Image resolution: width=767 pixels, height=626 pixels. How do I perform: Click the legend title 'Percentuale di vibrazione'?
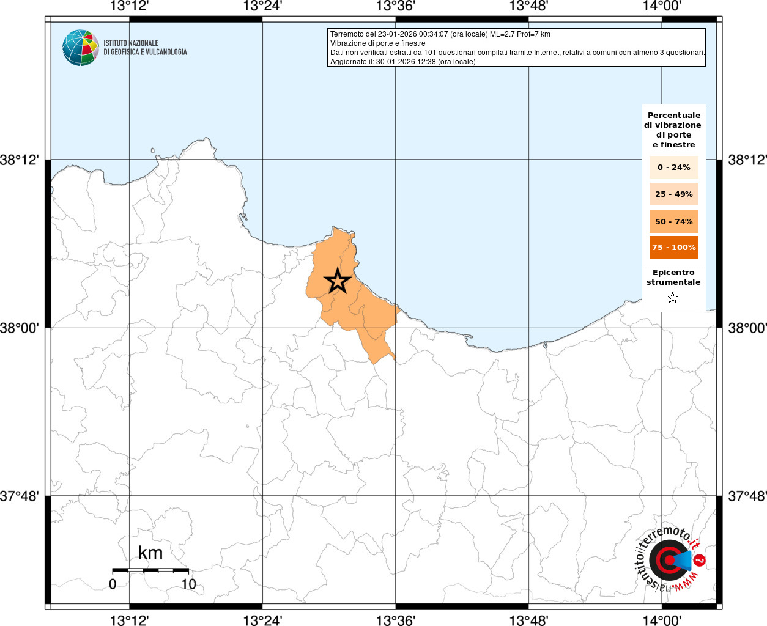pyautogui.click(x=673, y=130)
